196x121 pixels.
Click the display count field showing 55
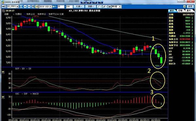tap(61, 7)
